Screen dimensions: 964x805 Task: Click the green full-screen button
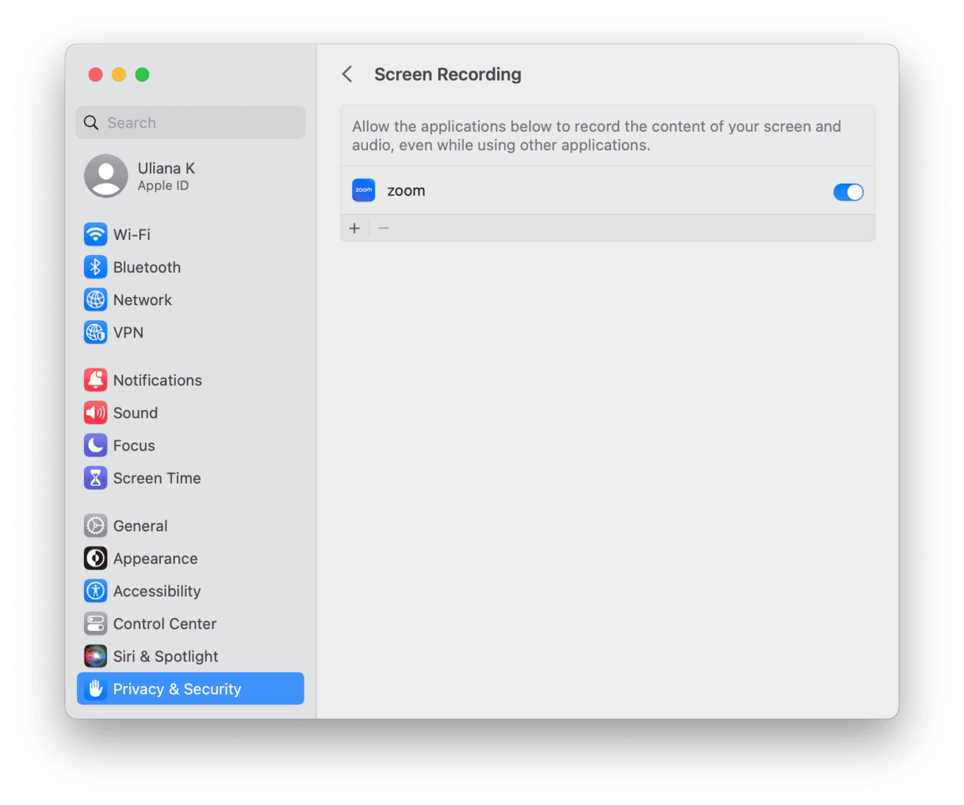142,74
